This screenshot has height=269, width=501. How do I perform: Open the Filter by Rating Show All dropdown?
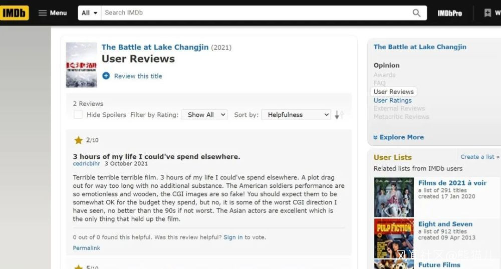pos(204,115)
